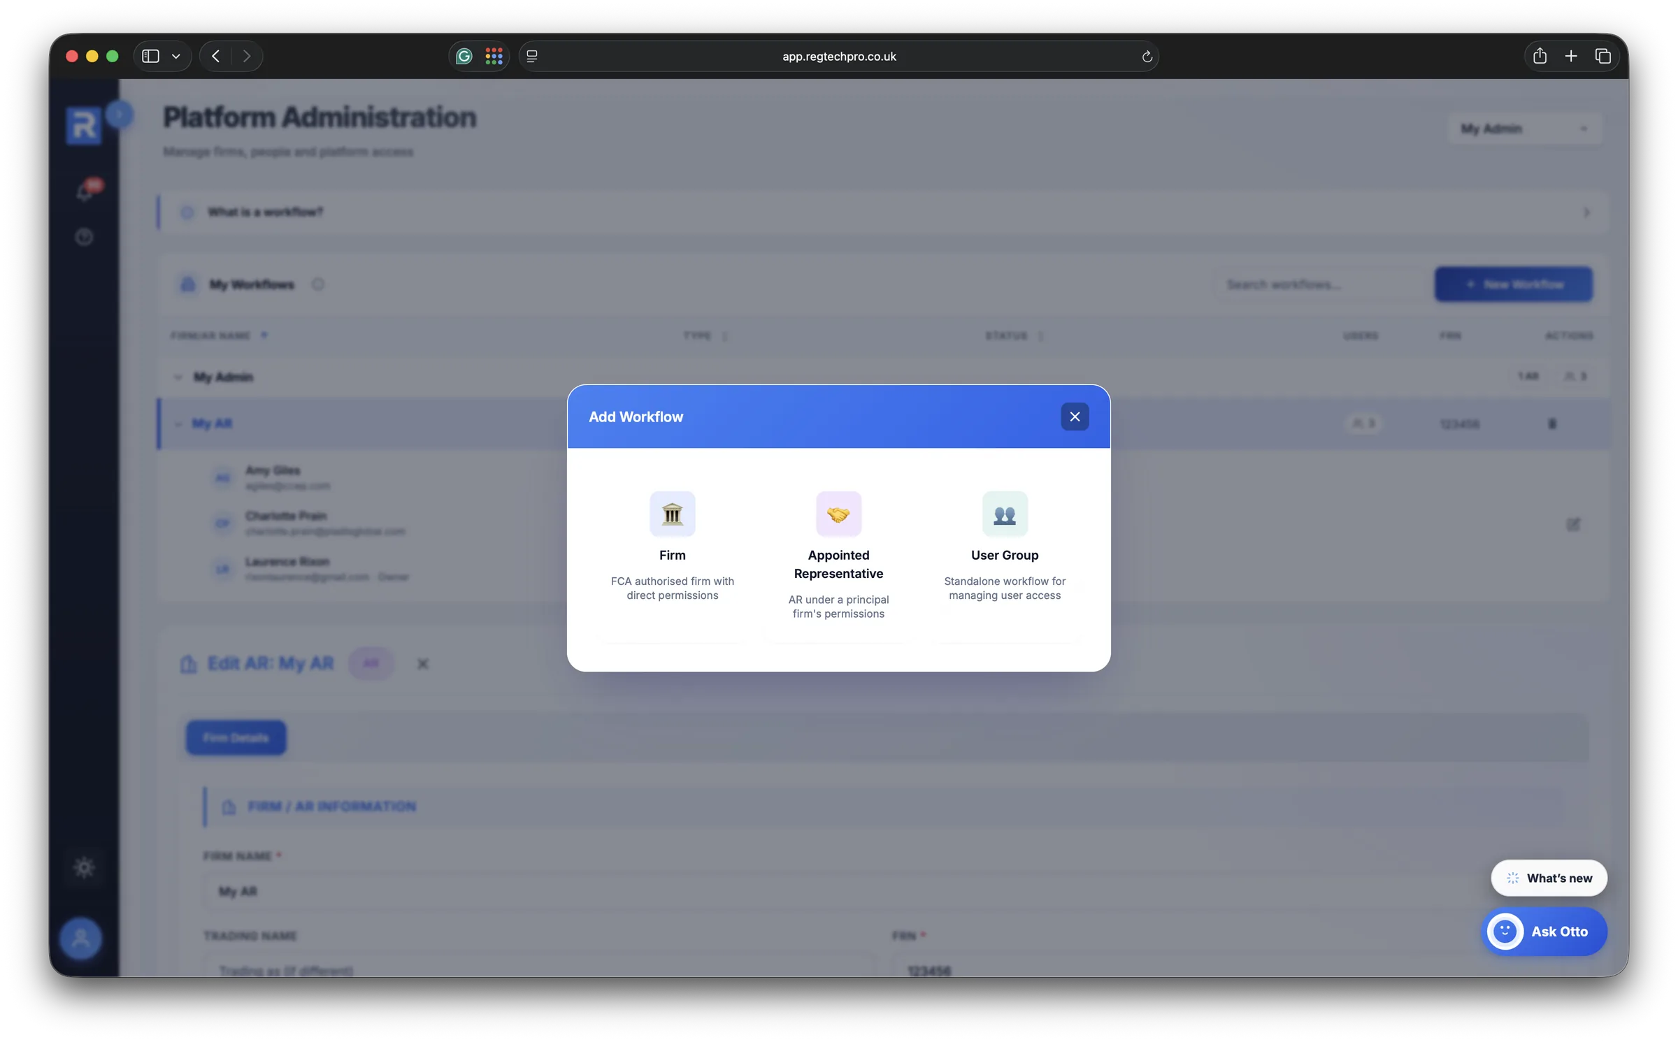Click the 'User Group' card title
This screenshot has width=1678, height=1042.
1004,555
